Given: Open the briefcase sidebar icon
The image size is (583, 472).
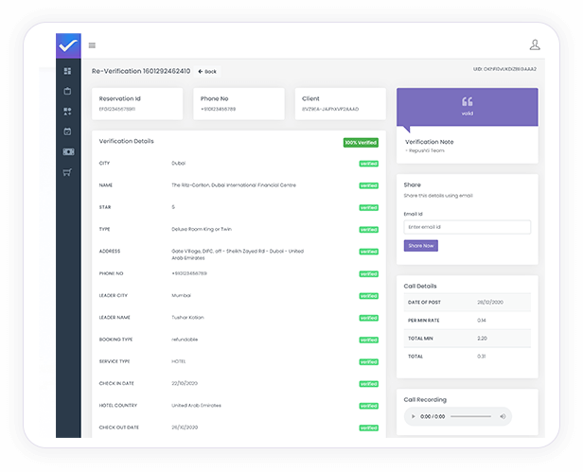Looking at the screenshot, I should (x=68, y=91).
